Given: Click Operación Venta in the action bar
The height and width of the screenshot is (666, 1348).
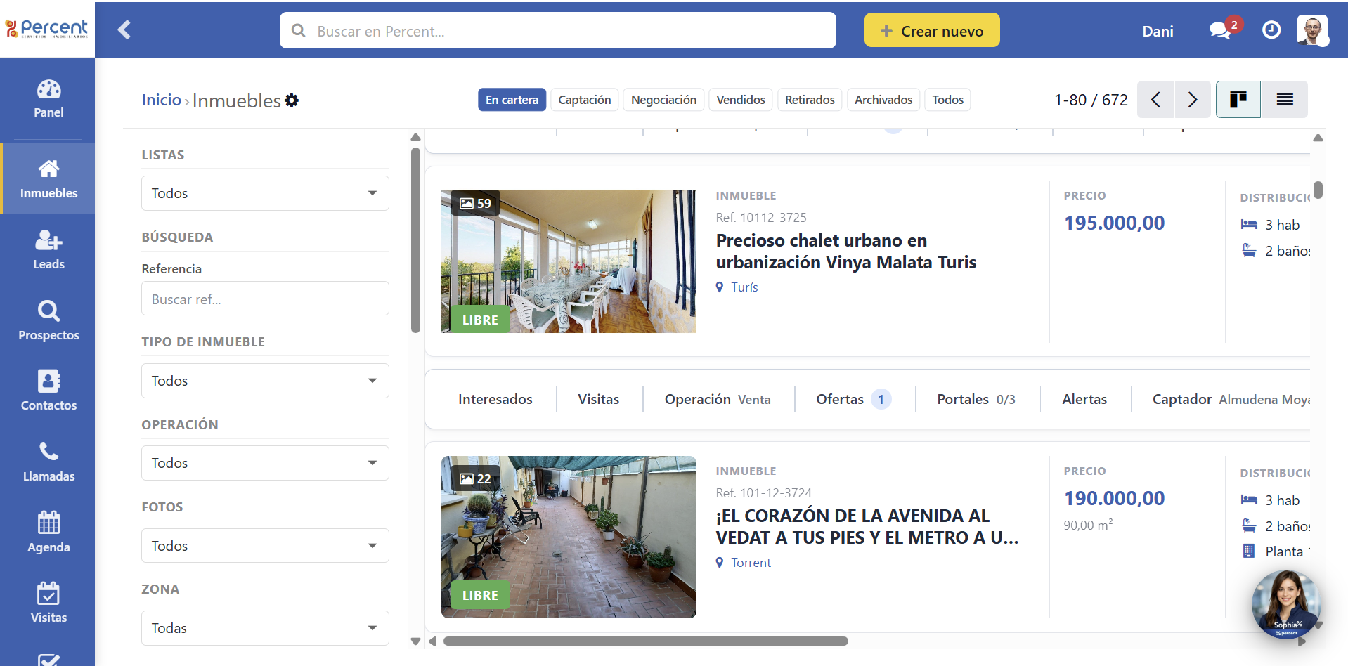Looking at the screenshot, I should click(x=718, y=399).
